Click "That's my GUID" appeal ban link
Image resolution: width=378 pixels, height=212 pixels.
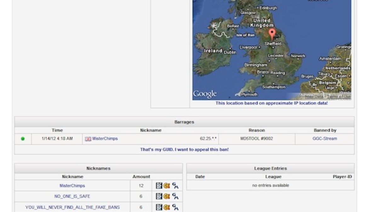[x=184, y=149]
